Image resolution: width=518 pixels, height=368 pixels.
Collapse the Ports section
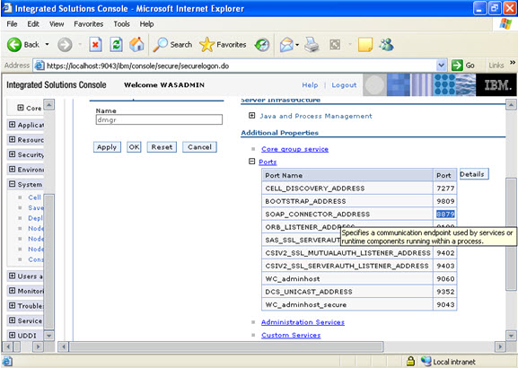251,162
